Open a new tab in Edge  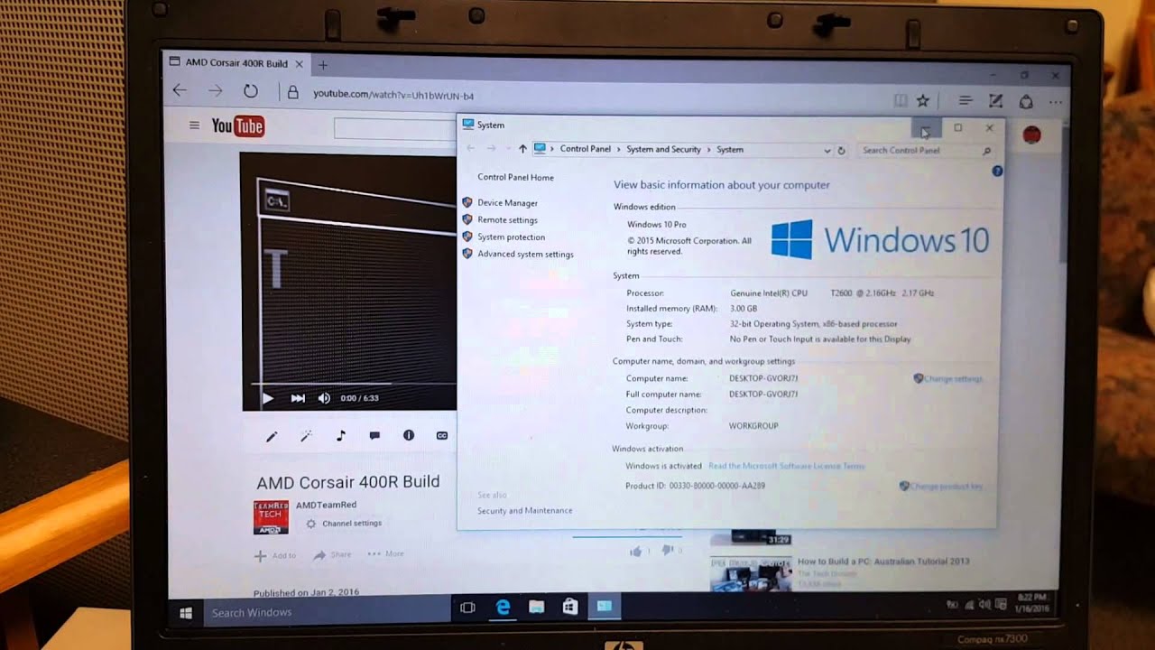coord(322,65)
